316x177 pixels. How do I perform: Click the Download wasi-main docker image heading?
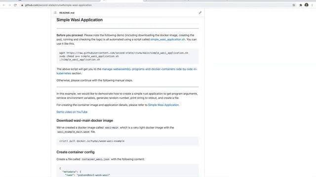pos(84,120)
